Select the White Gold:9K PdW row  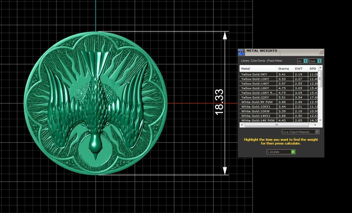pyautogui.click(x=279, y=102)
